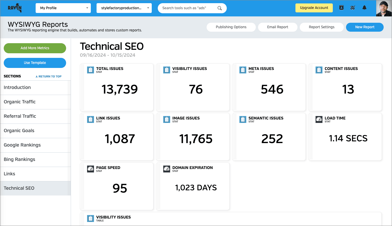Image resolution: width=392 pixels, height=226 pixels.
Task: Click the stat icon on the Total Issues card
Action: coord(91,70)
